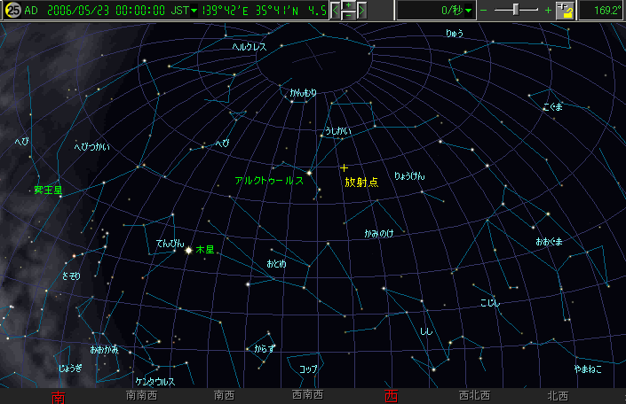
Task: Click the red 南 direction marker
Action: 59,397
